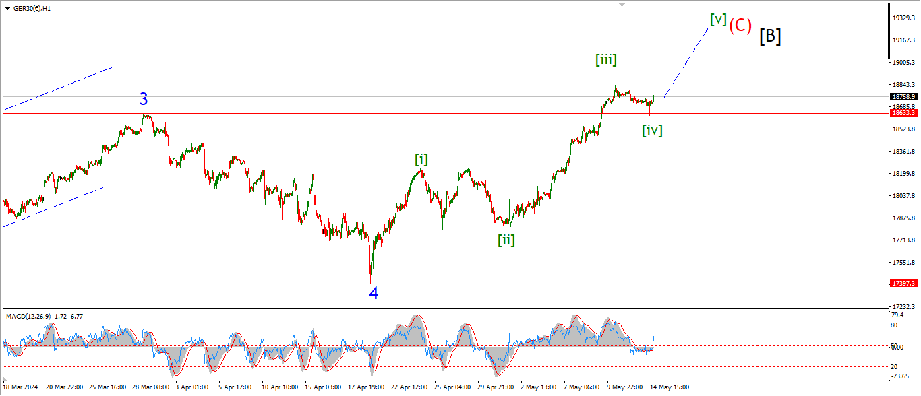Select the blue wave label 3
Screen dimensions: 921x396
[x=144, y=100]
